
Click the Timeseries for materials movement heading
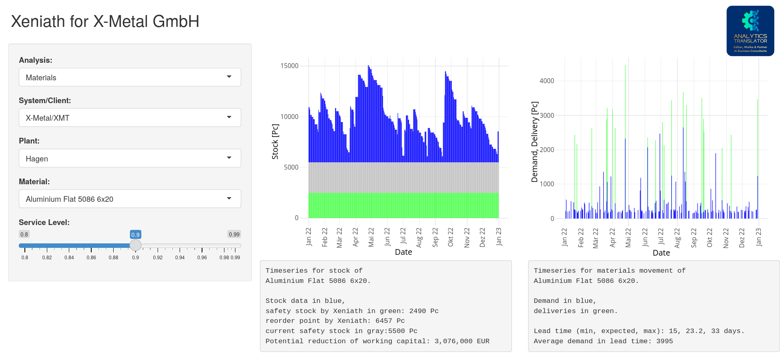tap(610, 271)
